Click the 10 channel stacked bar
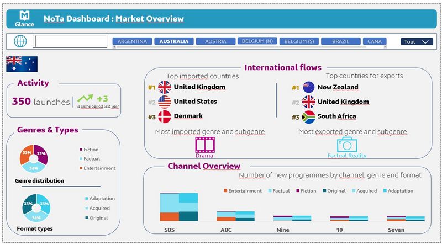 tap(349, 219)
